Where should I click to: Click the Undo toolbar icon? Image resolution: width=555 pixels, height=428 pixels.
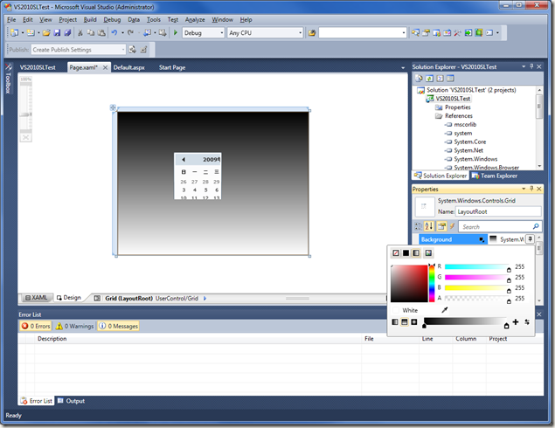click(114, 33)
